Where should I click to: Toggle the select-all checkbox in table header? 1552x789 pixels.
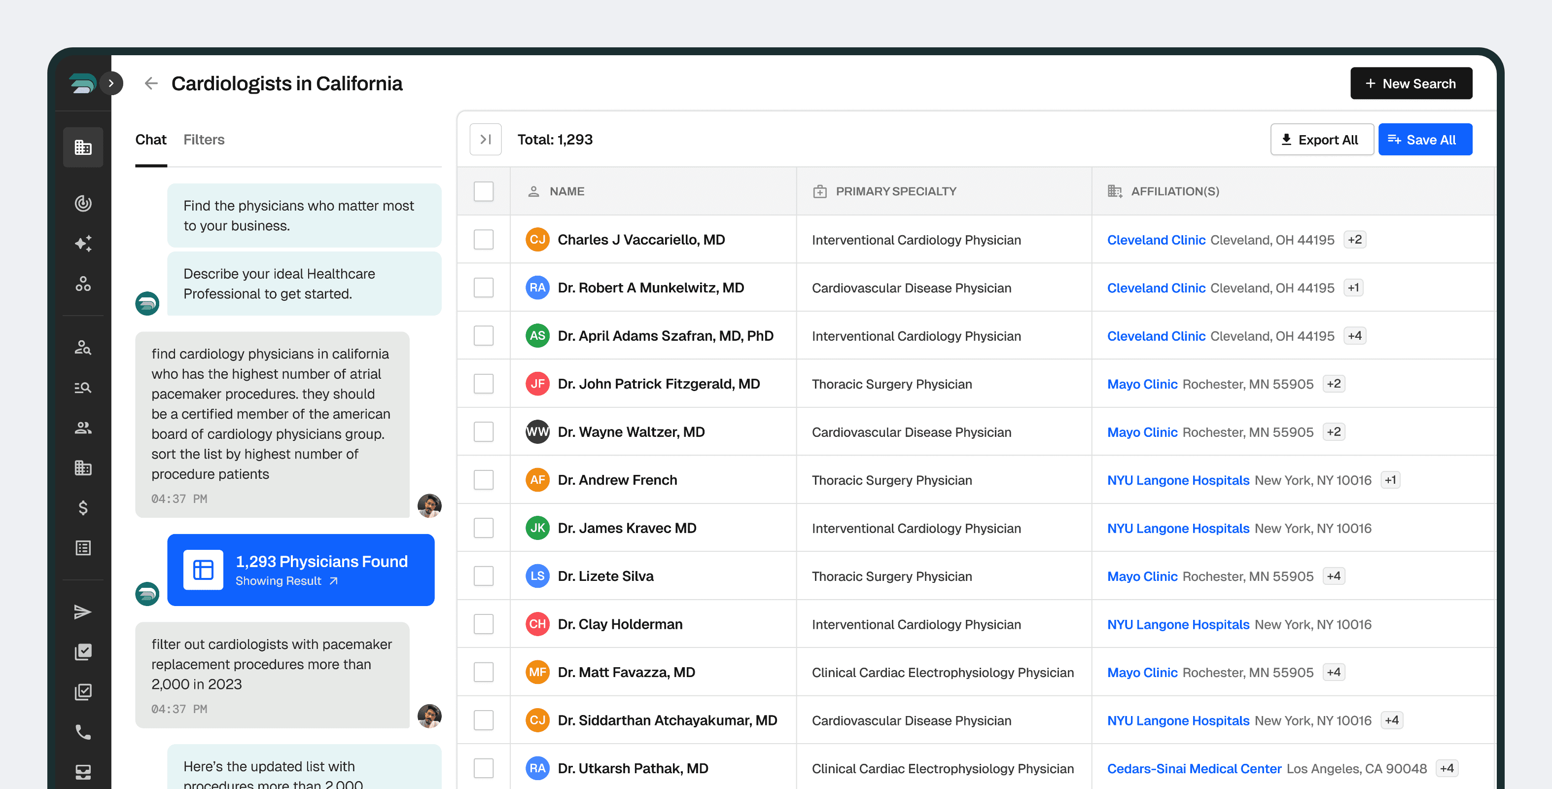[x=483, y=192]
